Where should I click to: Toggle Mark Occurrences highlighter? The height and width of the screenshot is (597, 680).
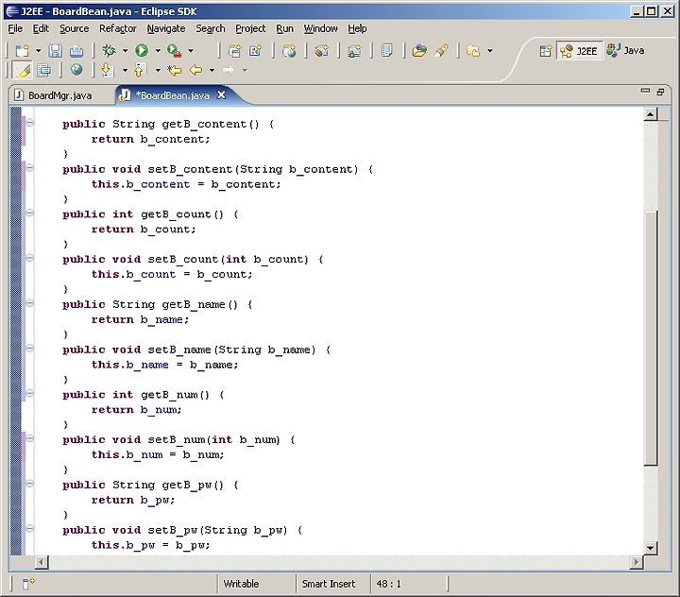coord(23,70)
